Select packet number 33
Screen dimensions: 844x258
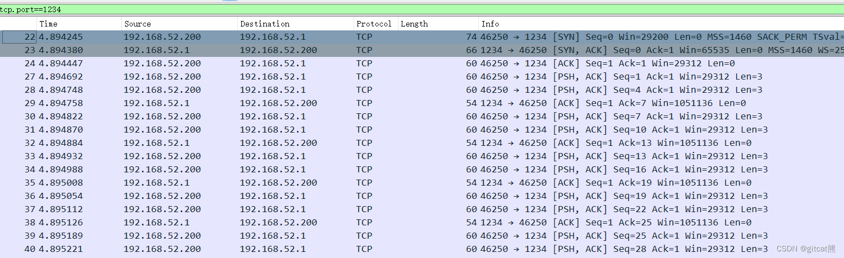(422, 156)
